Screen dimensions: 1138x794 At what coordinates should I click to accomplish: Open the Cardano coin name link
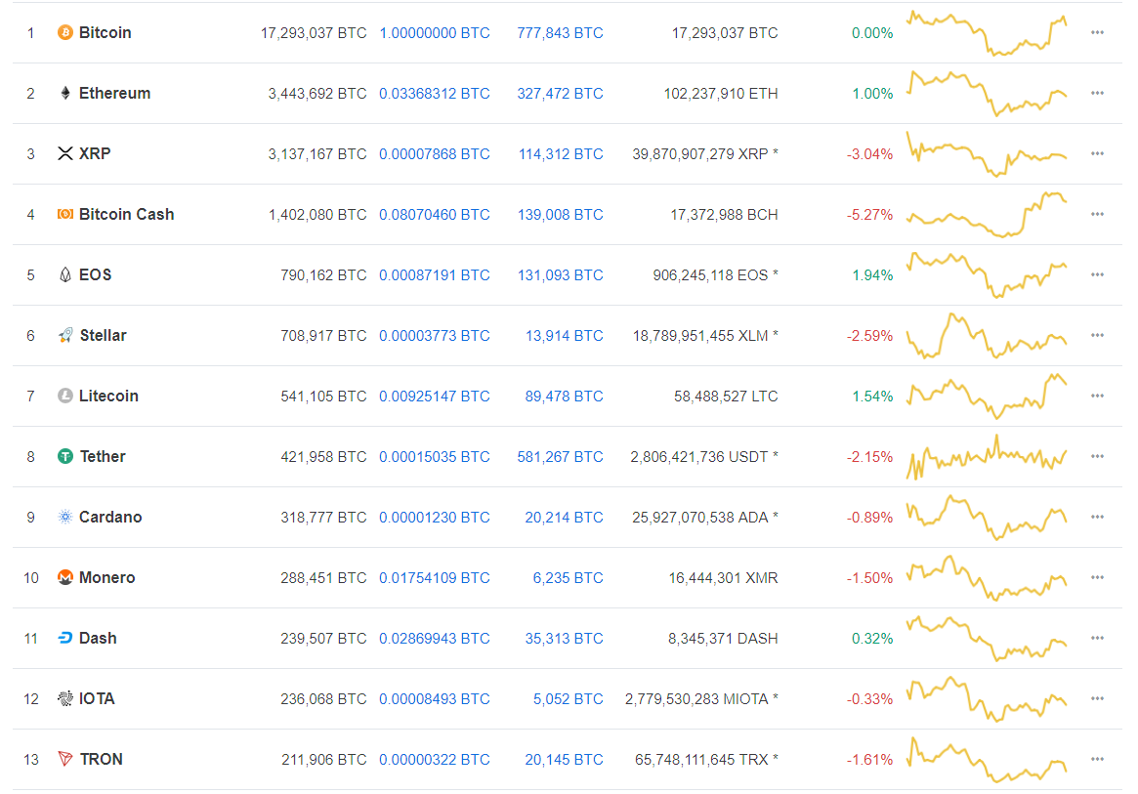[x=110, y=518]
